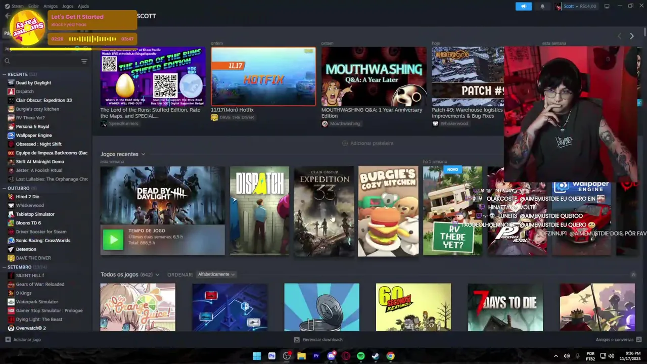Select SILENT HILL f in sidebar
This screenshot has height=364, width=647.
pyautogui.click(x=30, y=276)
